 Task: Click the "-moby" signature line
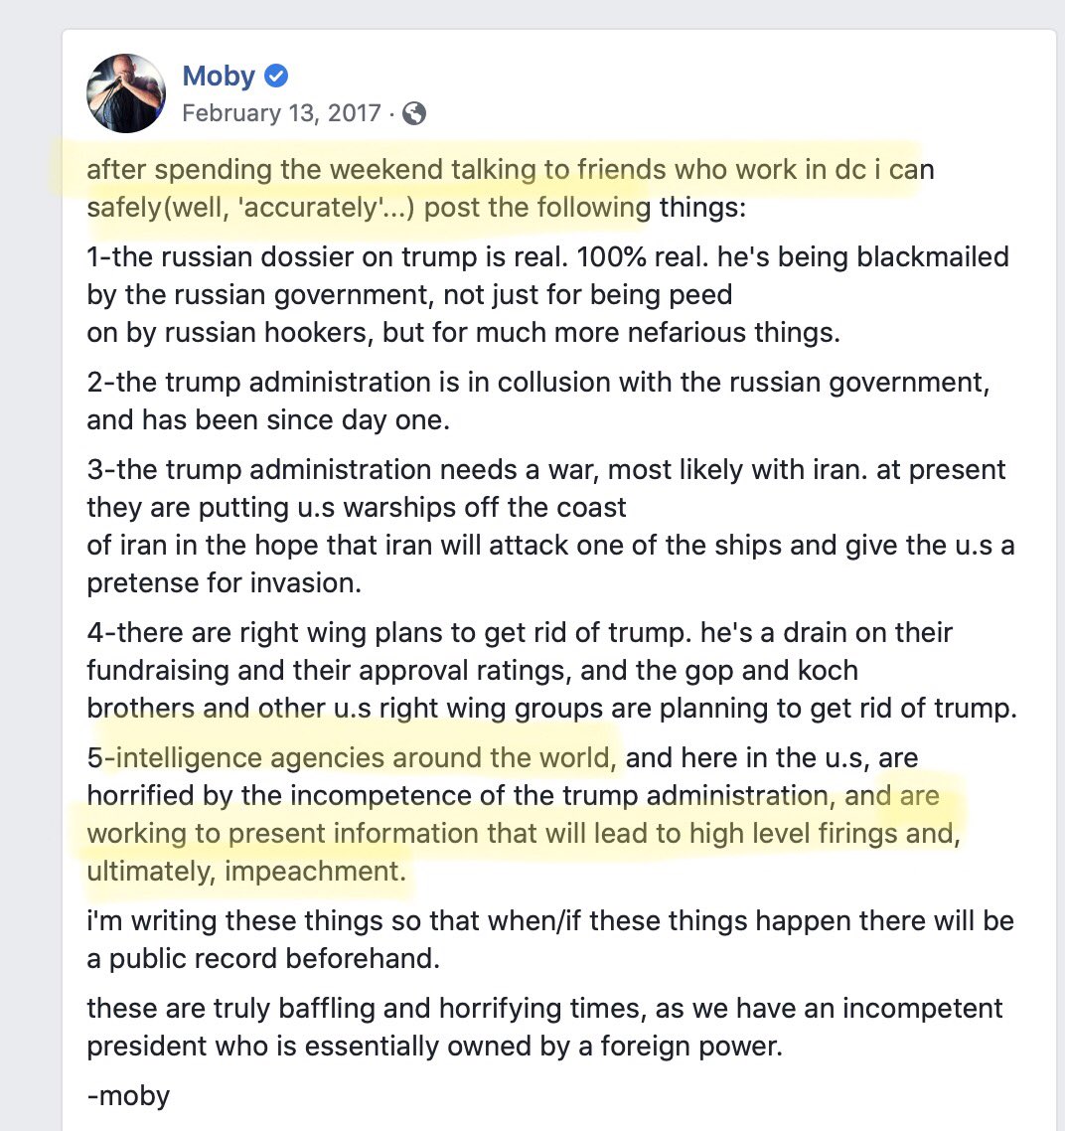click(128, 1095)
